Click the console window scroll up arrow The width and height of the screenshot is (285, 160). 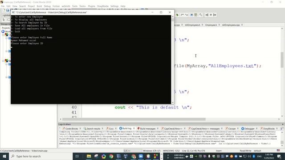click(172, 17)
